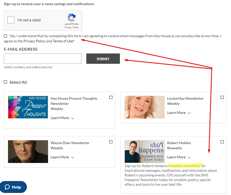231x195 pixels.
Task: Click the SUBMIT button
Action: [103, 59]
